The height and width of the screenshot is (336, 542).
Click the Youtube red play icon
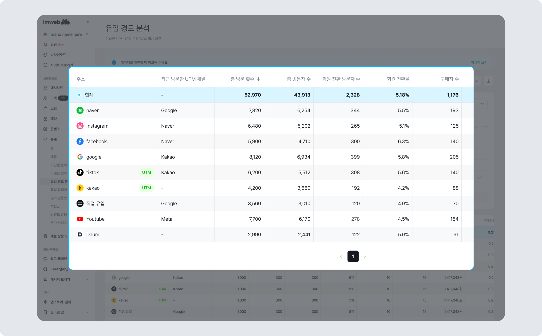click(80, 219)
